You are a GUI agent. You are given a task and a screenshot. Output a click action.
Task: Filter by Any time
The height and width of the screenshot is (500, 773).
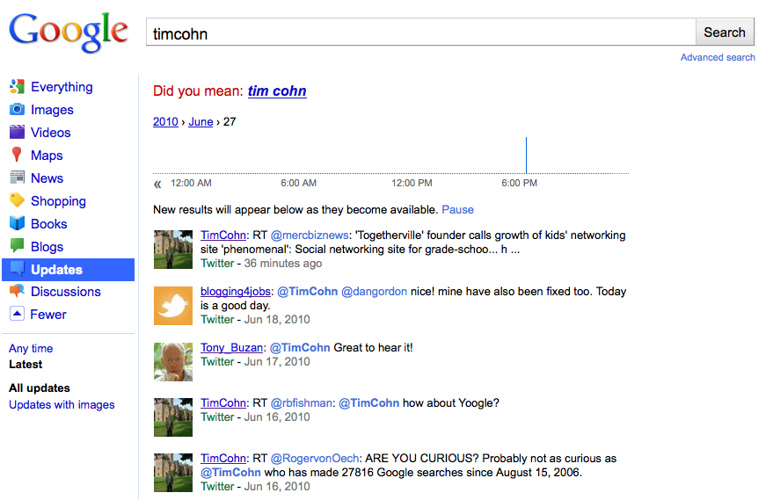coord(31,349)
